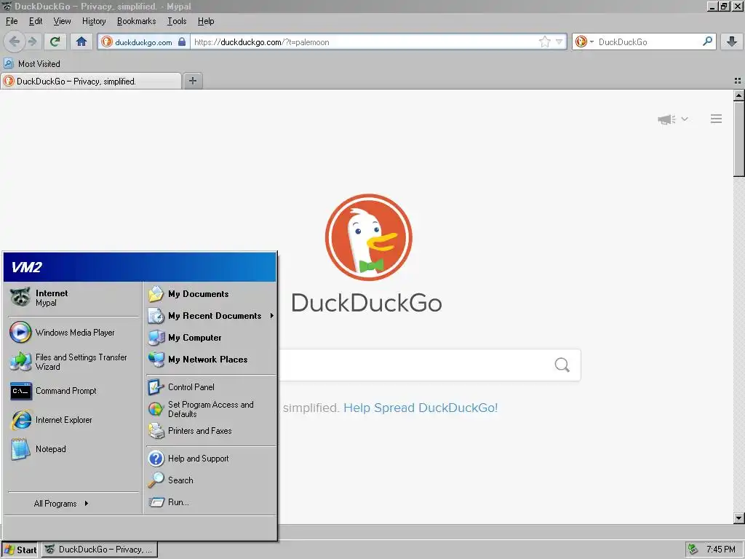Open My Documents in the Start menu
Viewport: 745px width, 559px height.
(x=210, y=294)
